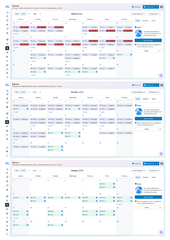Open the assistant sparkle icon in October 2025 panel
Viewport: 170px width, 240px height.
point(161,154)
